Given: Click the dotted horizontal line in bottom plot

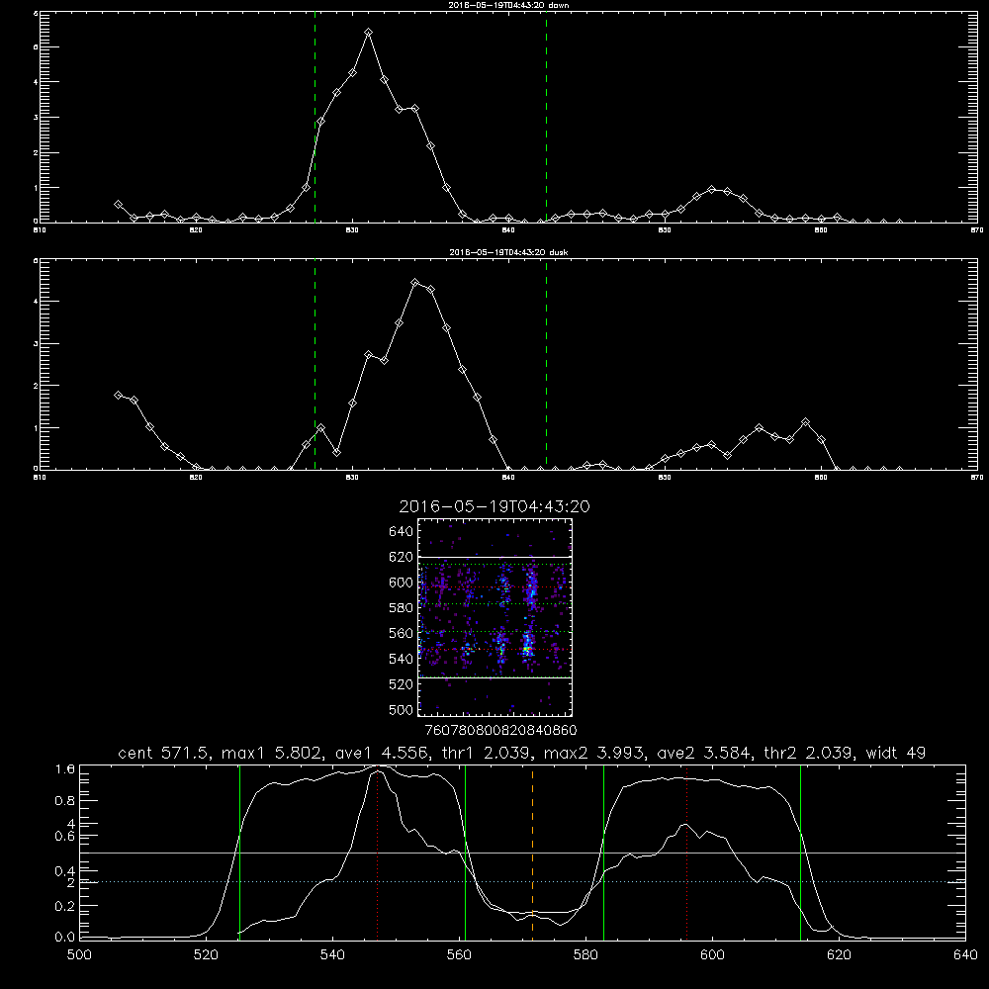Looking at the screenshot, I should tap(523, 882).
